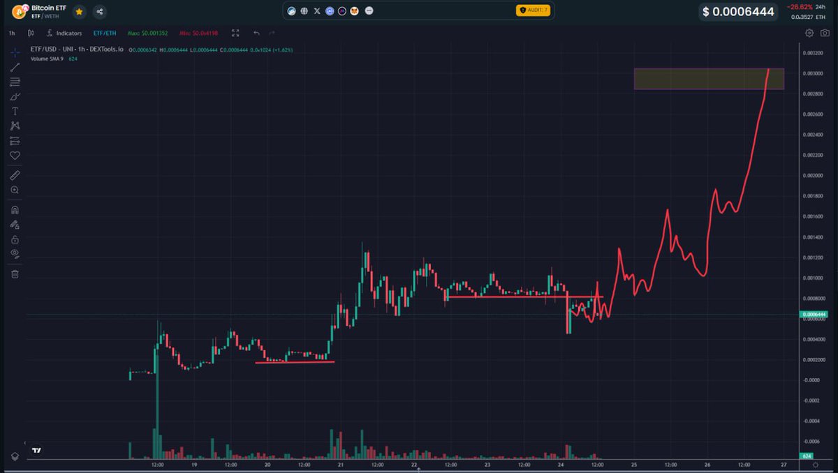This screenshot has width=838, height=473.
Task: Toggle hide all drawings eye icon
Action: [x=15, y=253]
